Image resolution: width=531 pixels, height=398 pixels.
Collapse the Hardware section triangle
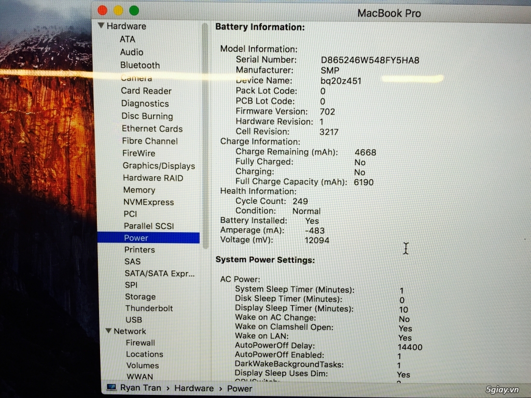coord(101,25)
